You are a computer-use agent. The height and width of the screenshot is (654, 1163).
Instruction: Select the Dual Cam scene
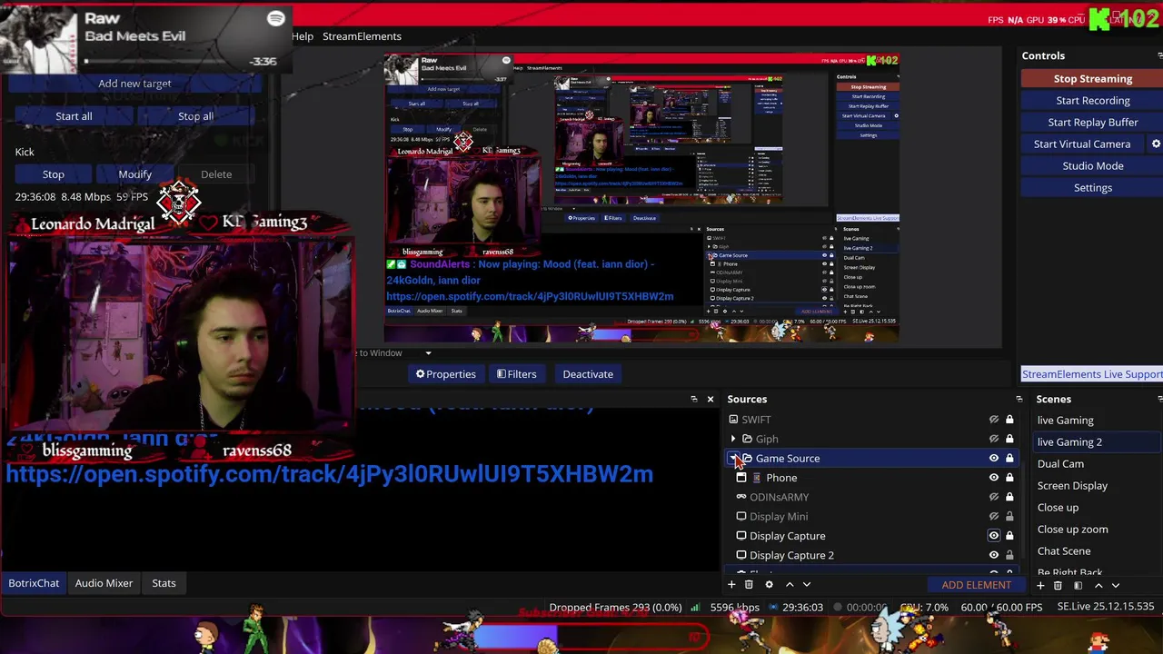point(1060,464)
